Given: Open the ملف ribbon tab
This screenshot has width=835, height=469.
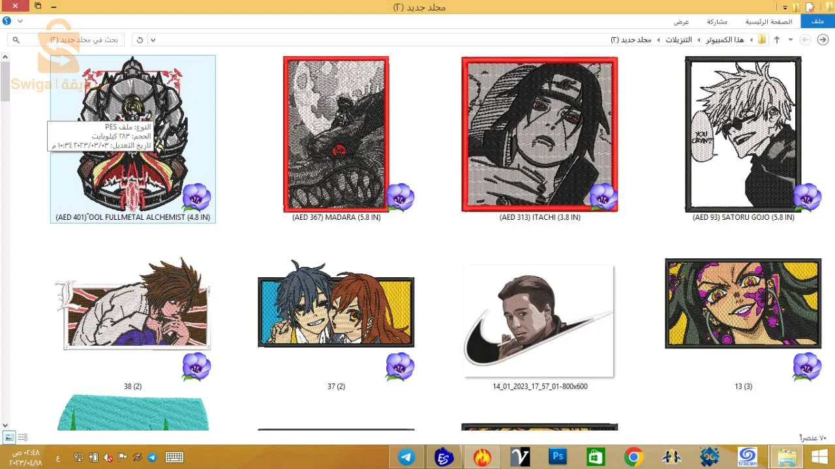Looking at the screenshot, I should pyautogui.click(x=818, y=22).
